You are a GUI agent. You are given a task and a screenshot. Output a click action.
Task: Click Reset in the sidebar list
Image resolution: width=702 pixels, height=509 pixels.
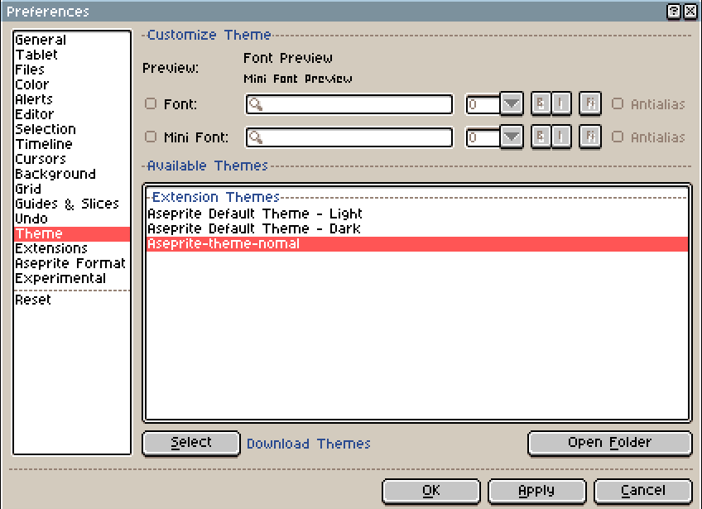(x=72, y=300)
